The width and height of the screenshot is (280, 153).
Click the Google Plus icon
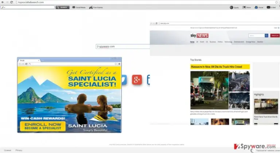pos(137,80)
